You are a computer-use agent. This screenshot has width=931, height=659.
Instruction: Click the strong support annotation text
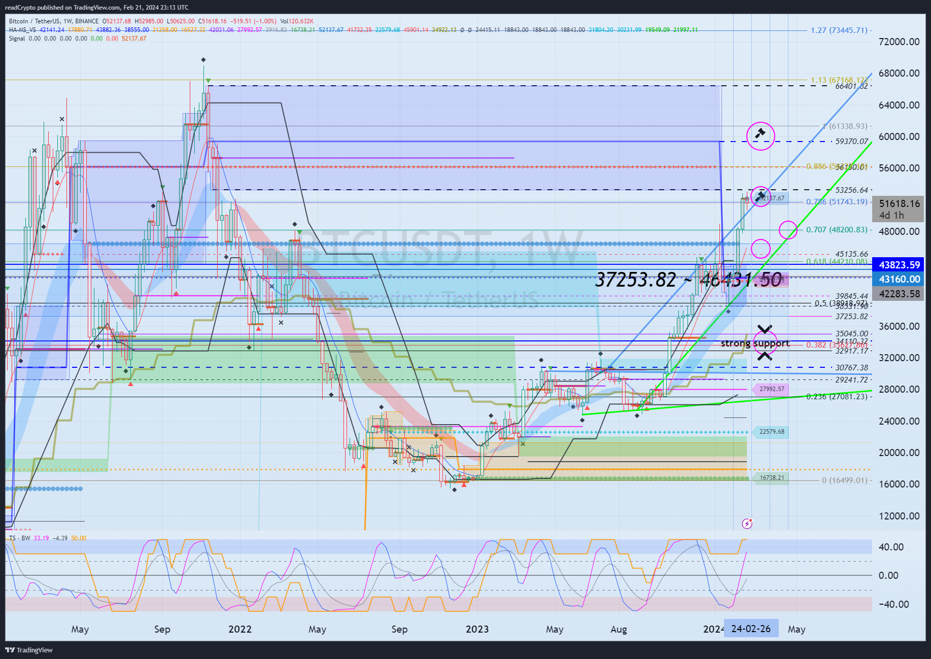click(755, 343)
